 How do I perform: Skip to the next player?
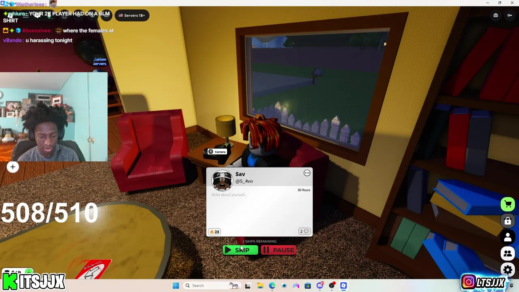click(x=240, y=250)
